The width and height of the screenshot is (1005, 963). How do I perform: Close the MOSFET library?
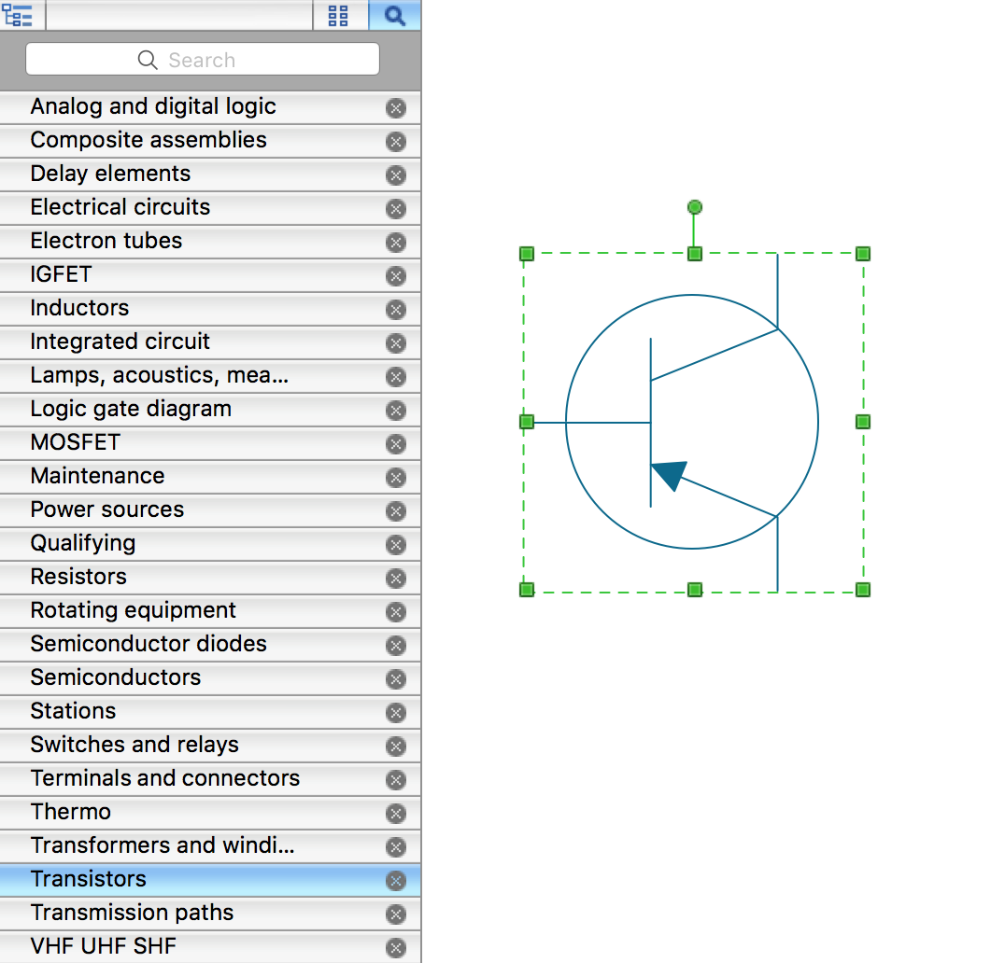click(396, 444)
